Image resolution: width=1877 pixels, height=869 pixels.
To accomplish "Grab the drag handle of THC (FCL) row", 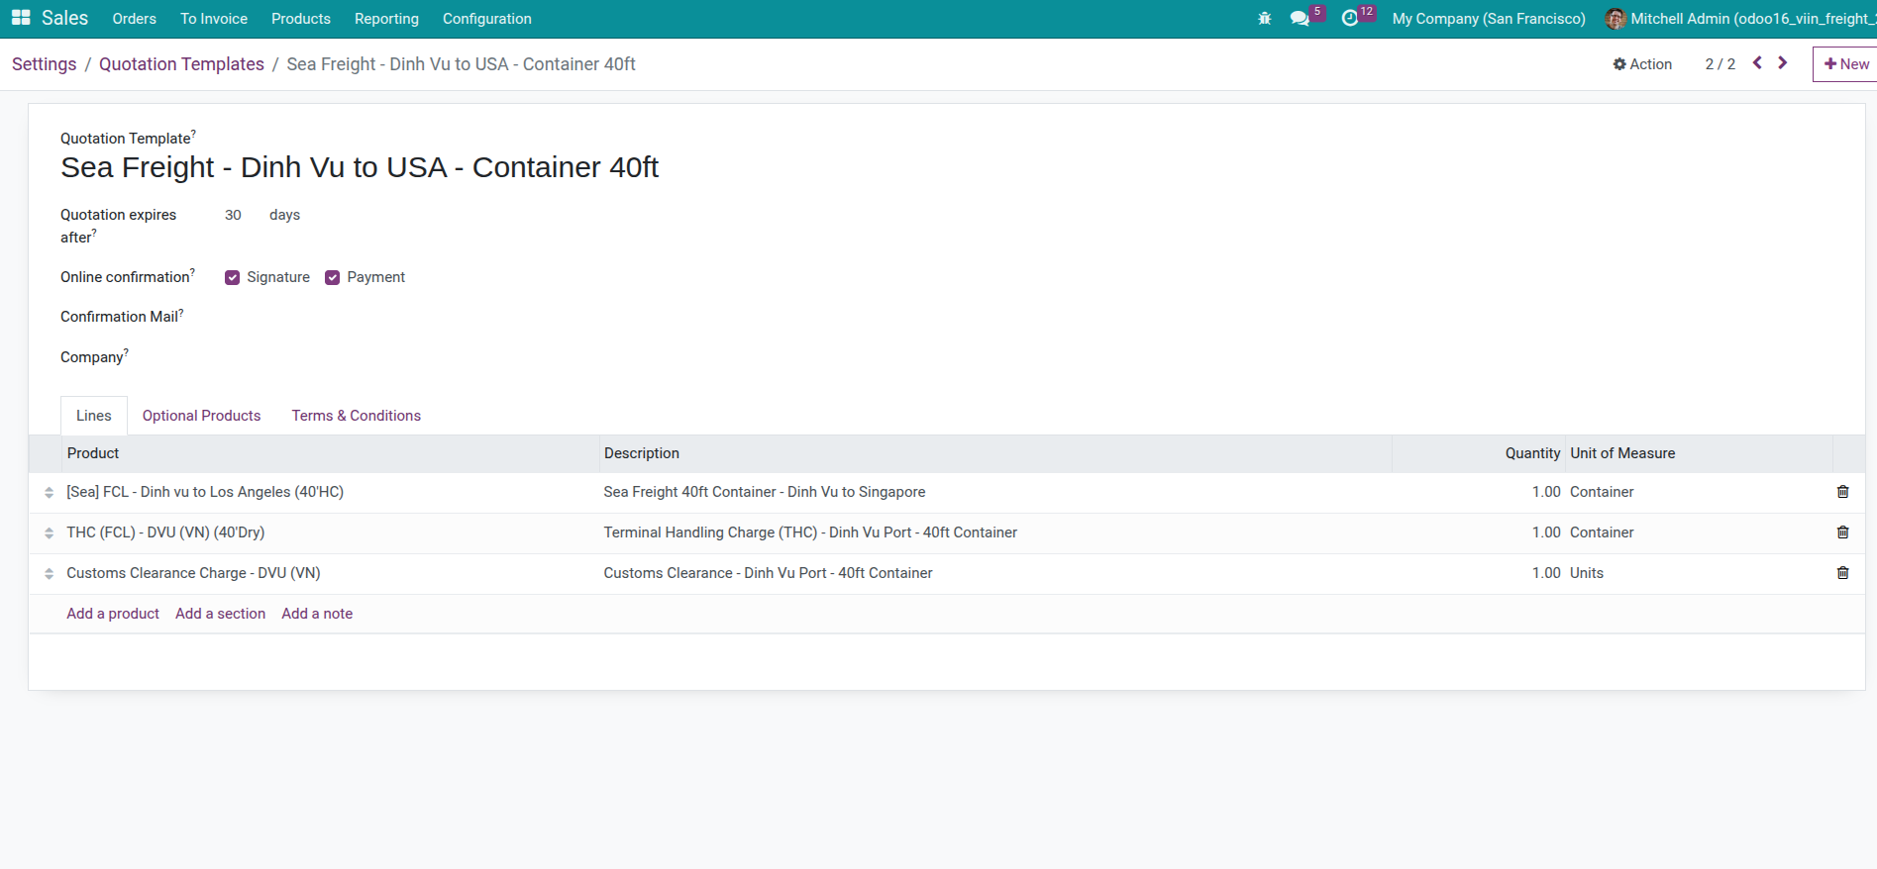I will [49, 533].
